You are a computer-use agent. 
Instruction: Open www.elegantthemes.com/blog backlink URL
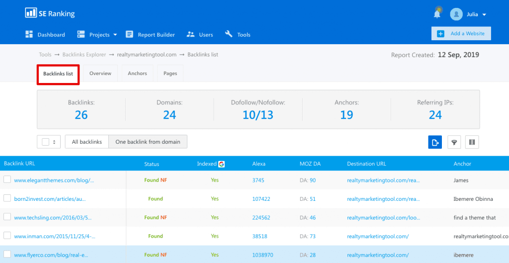point(54,180)
